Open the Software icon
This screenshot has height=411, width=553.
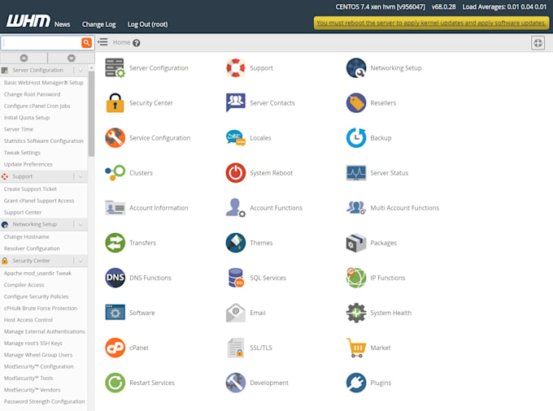coord(115,313)
